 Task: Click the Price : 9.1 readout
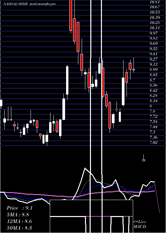point(20,208)
